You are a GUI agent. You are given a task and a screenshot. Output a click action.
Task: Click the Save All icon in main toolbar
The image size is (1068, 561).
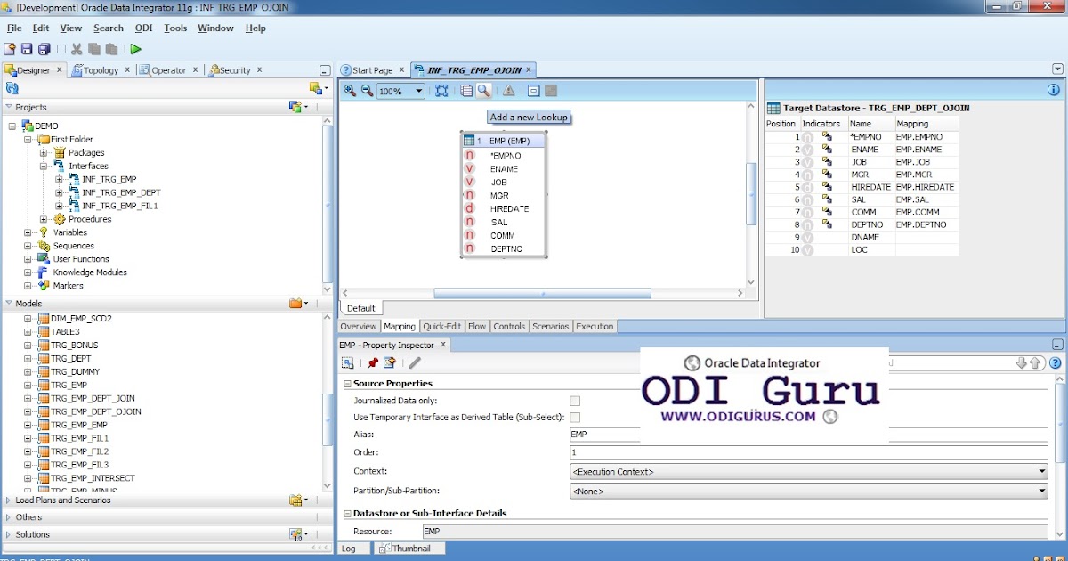click(x=44, y=50)
